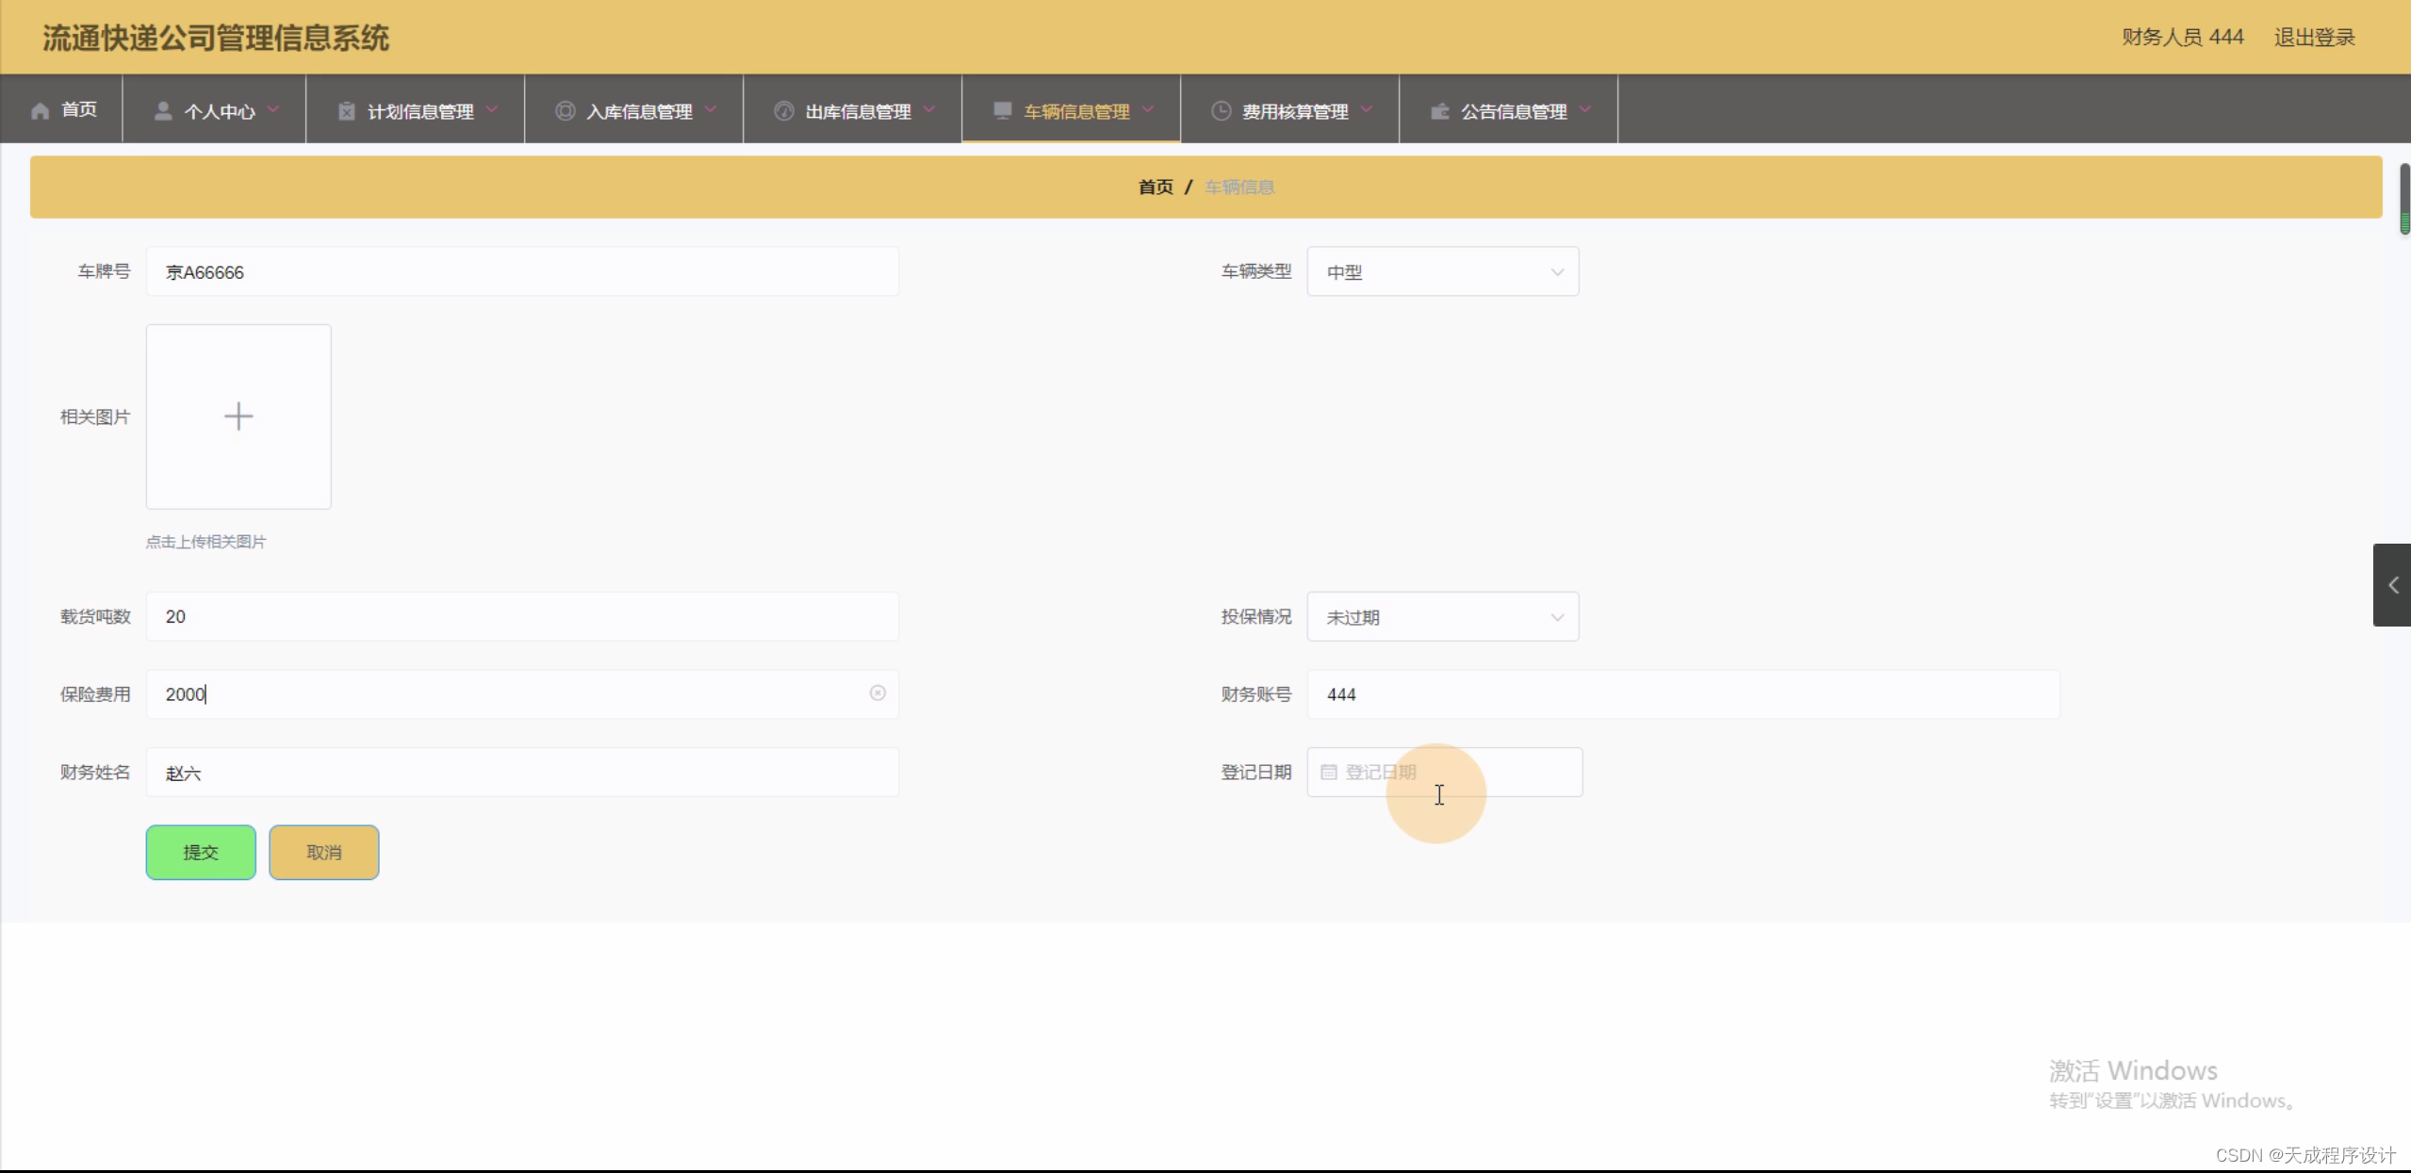Click the 公告信息管理 megaphone icon
The height and width of the screenshot is (1173, 2411).
pyautogui.click(x=1439, y=109)
